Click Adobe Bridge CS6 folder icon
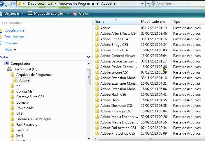This screenshot has height=141, width=205. 97,50
